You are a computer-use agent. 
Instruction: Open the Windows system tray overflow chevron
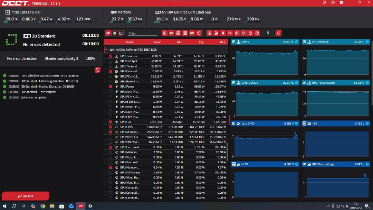coord(327,206)
